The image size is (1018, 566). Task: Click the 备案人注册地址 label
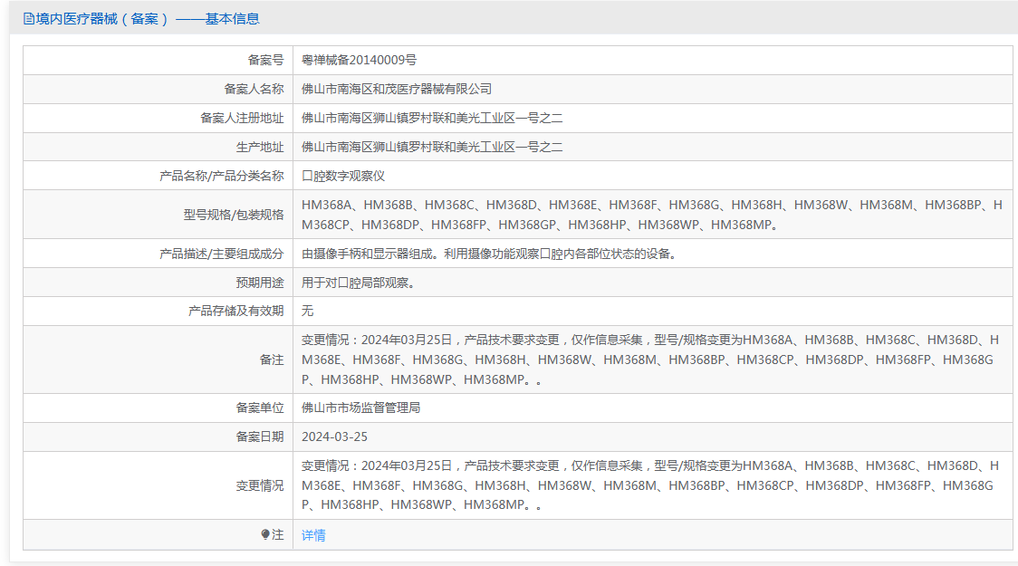coord(242,118)
